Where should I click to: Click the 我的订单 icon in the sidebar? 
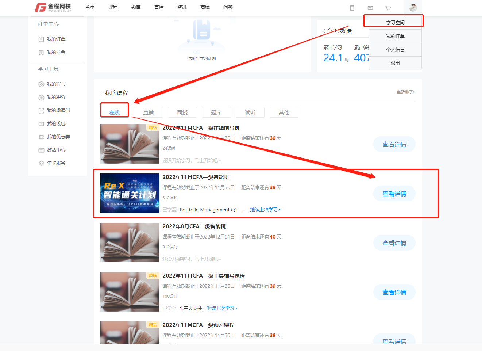point(41,39)
